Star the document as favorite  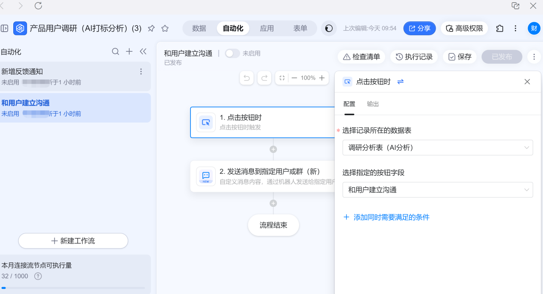click(x=165, y=29)
